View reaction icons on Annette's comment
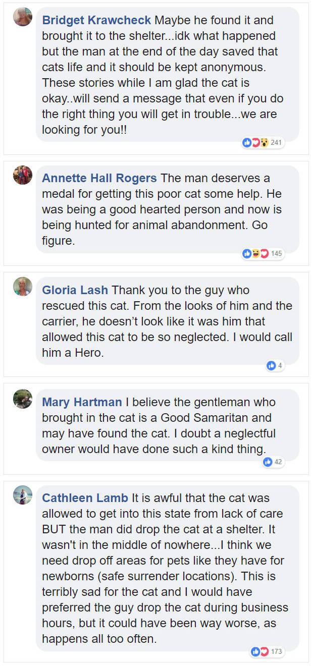 point(255,253)
